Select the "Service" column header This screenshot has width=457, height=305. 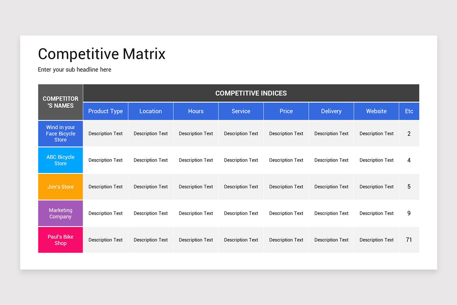point(241,111)
